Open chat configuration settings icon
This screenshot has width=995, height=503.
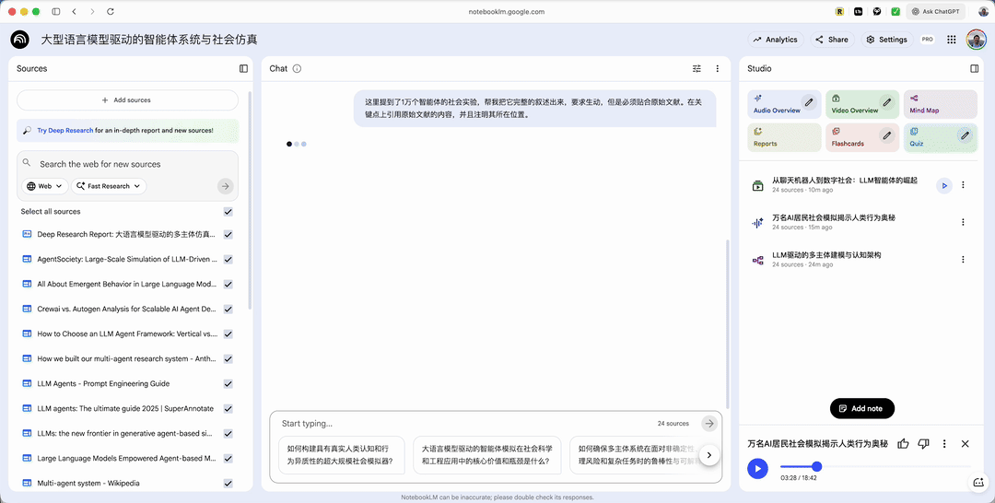pyautogui.click(x=696, y=68)
